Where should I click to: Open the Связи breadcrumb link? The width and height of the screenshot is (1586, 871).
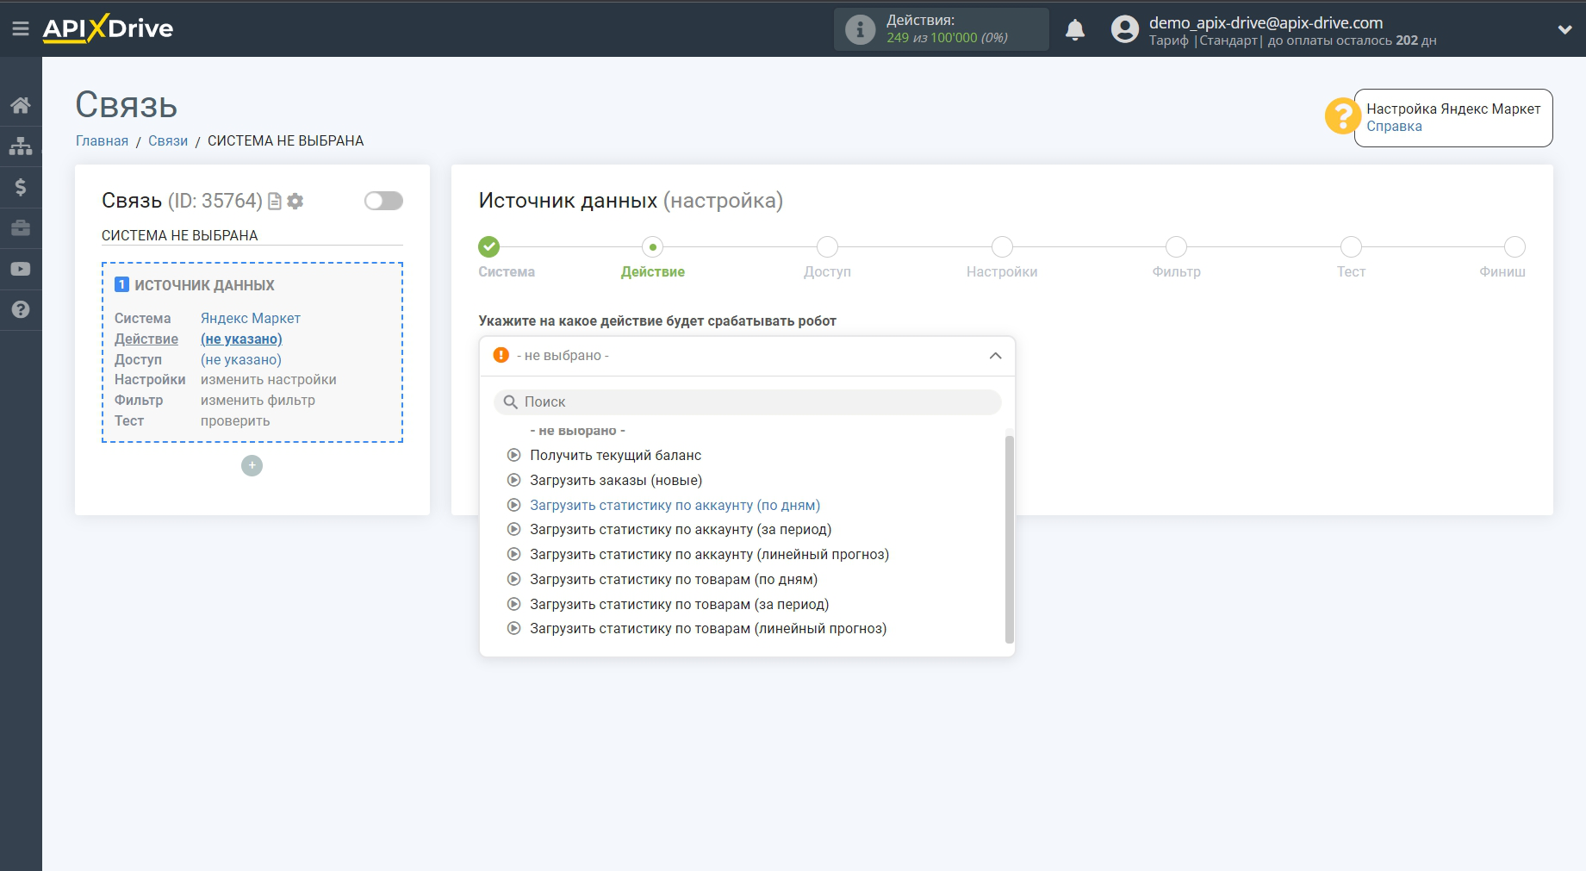[168, 140]
